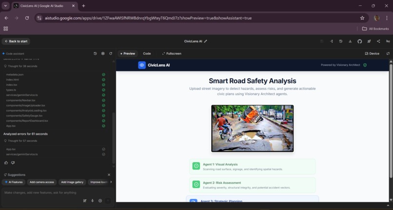Click the magic wand icon in the prompt box
Screen dimensions: 393x210
(85, 201)
